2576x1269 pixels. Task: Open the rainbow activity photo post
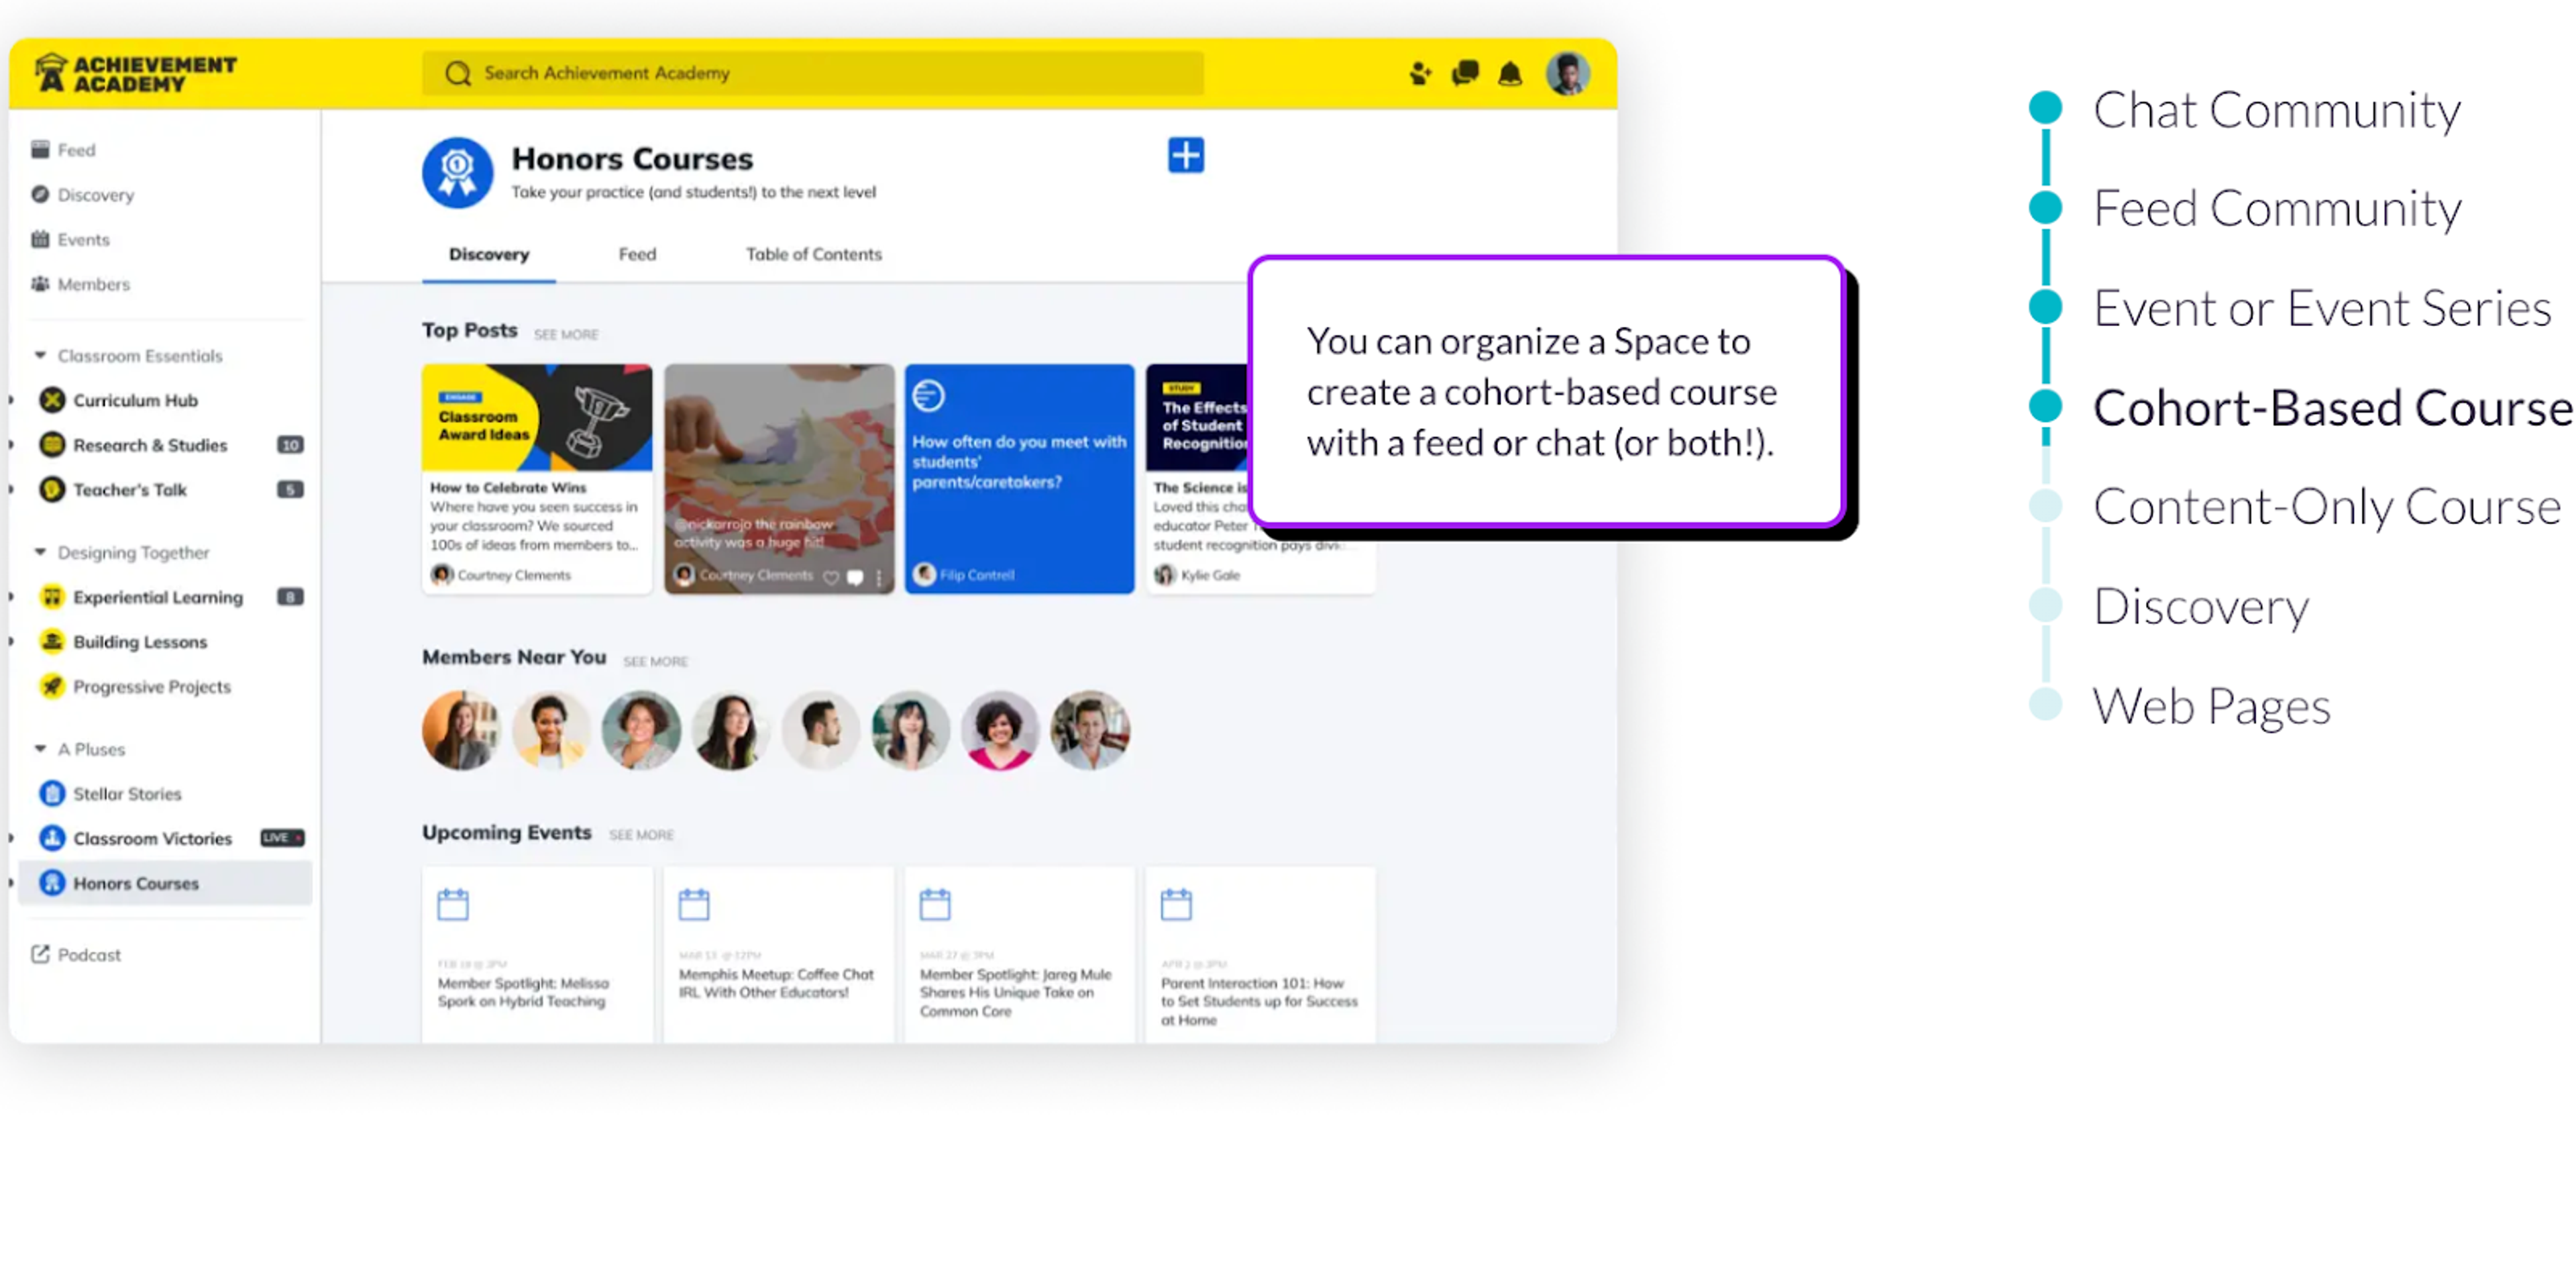[779, 479]
